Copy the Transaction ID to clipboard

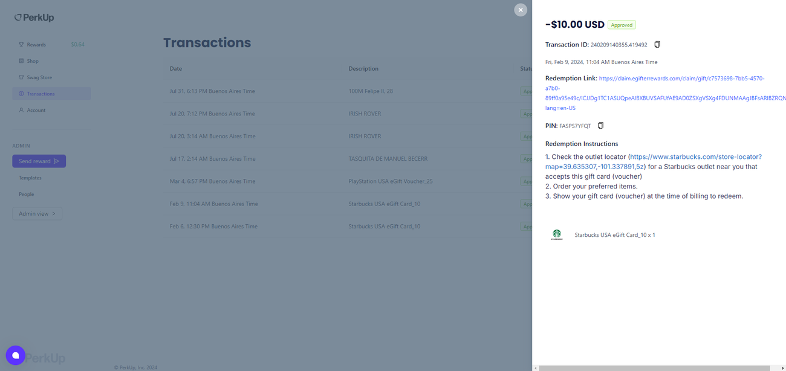657,45
